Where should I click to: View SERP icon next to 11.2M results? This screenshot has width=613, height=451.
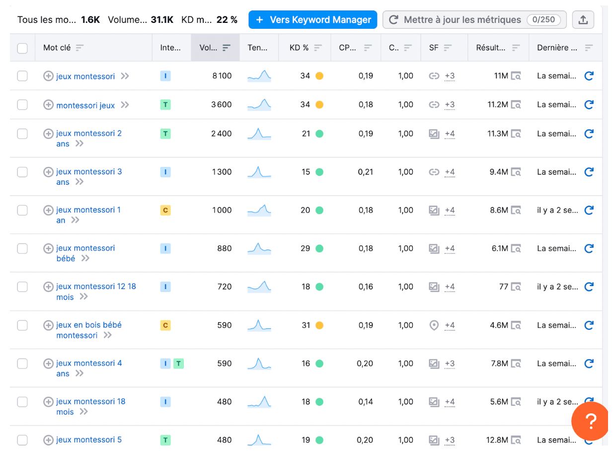point(516,105)
